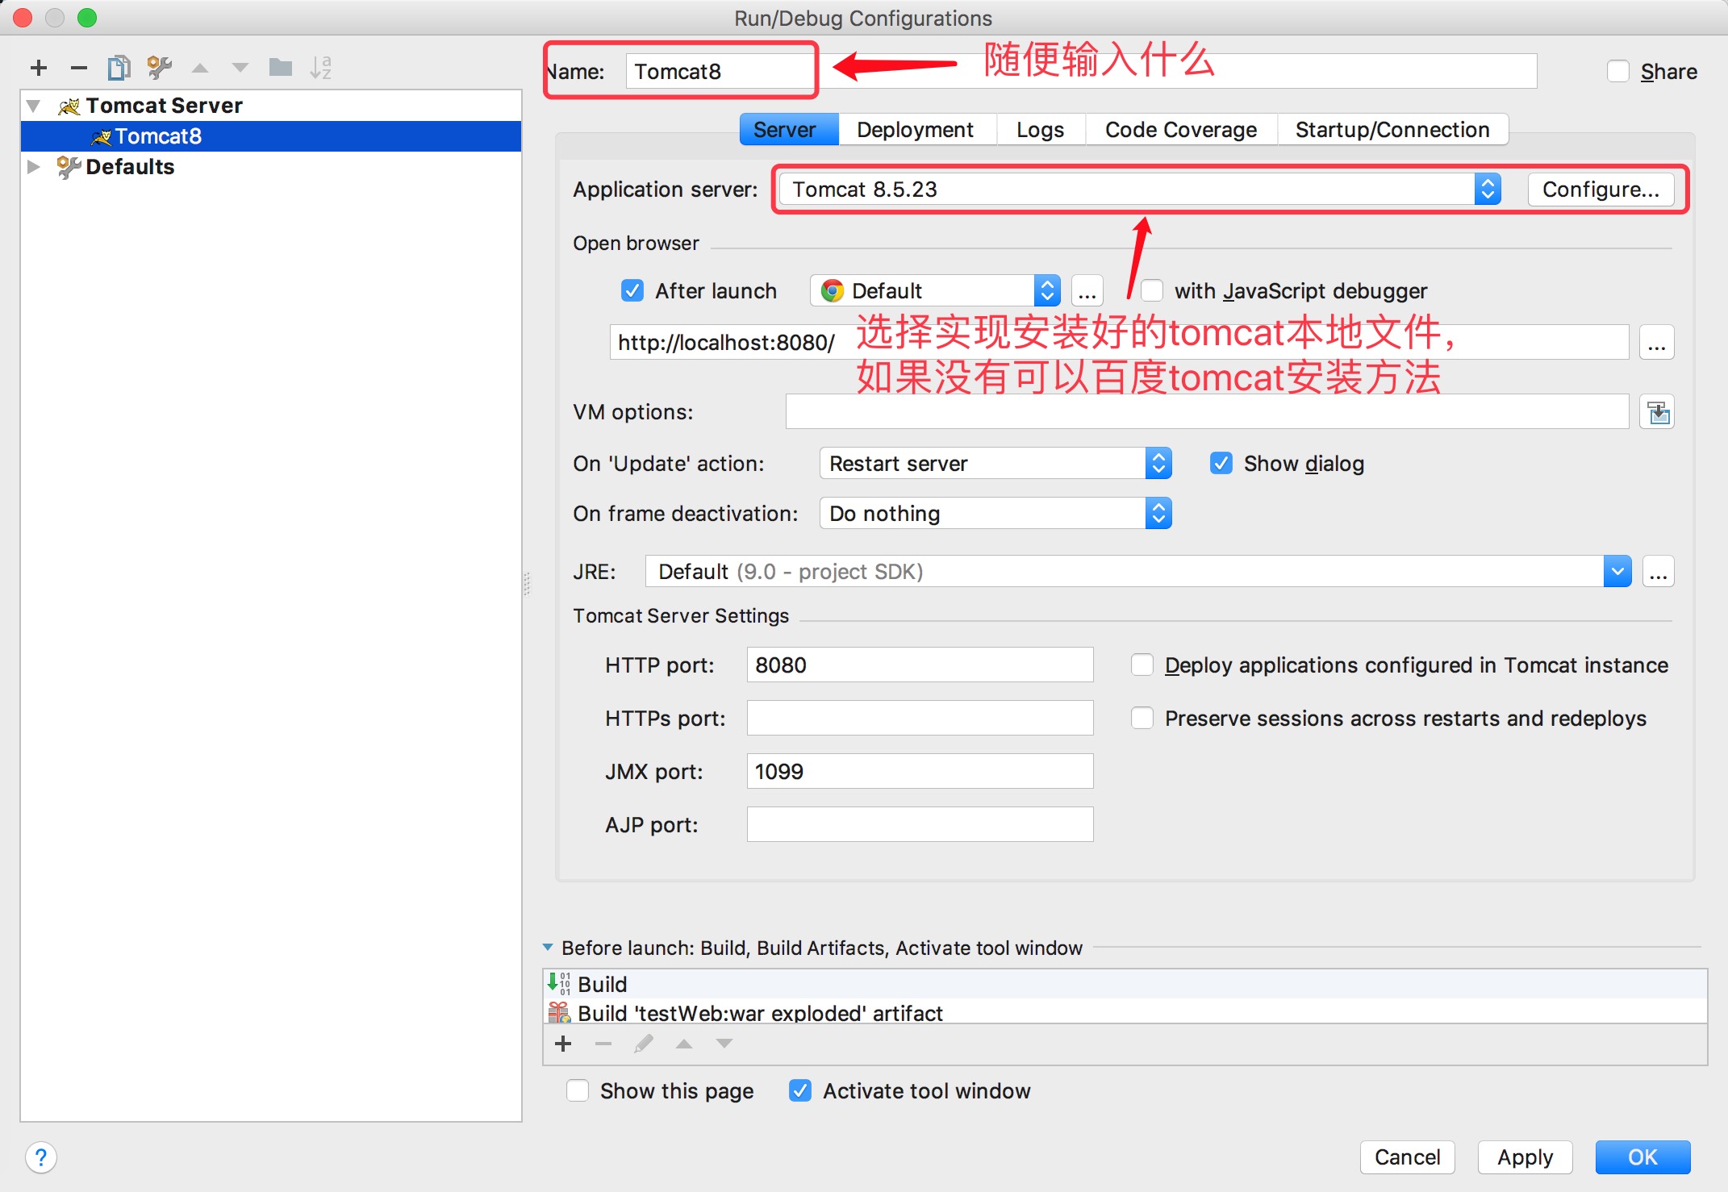The height and width of the screenshot is (1192, 1728).
Task: Select the Build before-launch task row
Action: [x=1125, y=984]
